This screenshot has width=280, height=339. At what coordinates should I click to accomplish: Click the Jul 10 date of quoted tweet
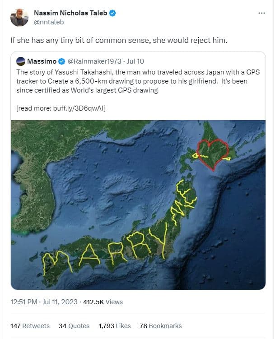[x=135, y=61]
